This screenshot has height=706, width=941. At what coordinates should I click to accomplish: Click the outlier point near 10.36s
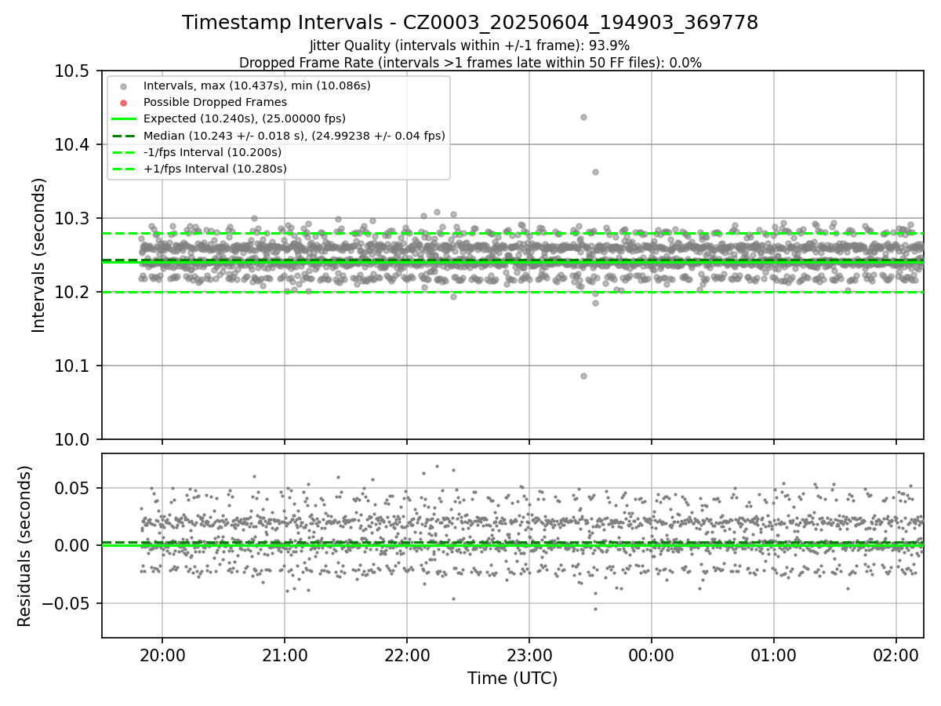point(595,172)
